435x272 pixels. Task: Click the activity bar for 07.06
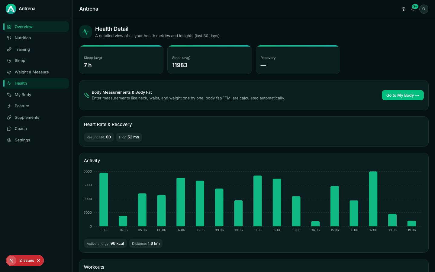tap(181, 202)
